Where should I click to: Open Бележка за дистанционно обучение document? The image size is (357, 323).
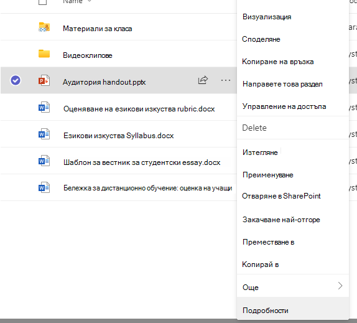click(148, 188)
